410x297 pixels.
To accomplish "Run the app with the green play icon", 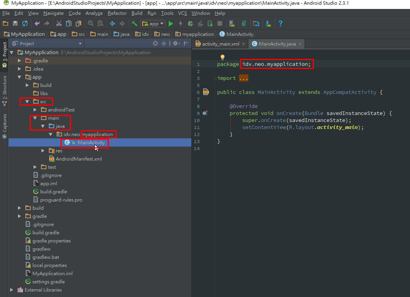I will point(171,24).
